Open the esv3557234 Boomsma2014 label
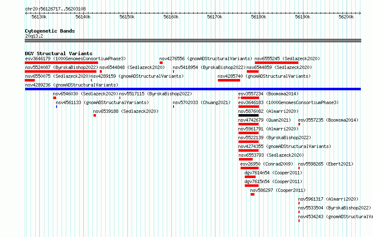 click(x=268, y=94)
